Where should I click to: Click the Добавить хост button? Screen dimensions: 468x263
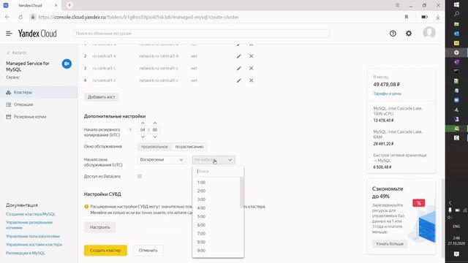tap(101, 97)
